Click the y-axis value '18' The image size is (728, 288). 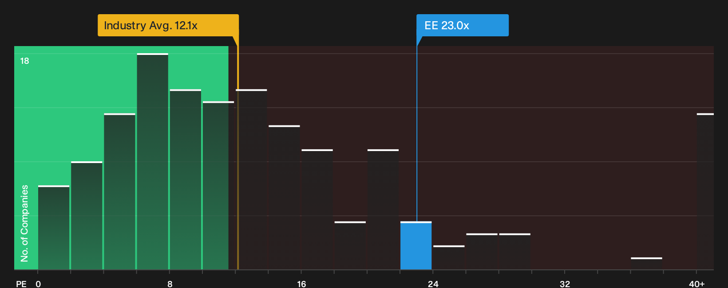[x=24, y=61]
